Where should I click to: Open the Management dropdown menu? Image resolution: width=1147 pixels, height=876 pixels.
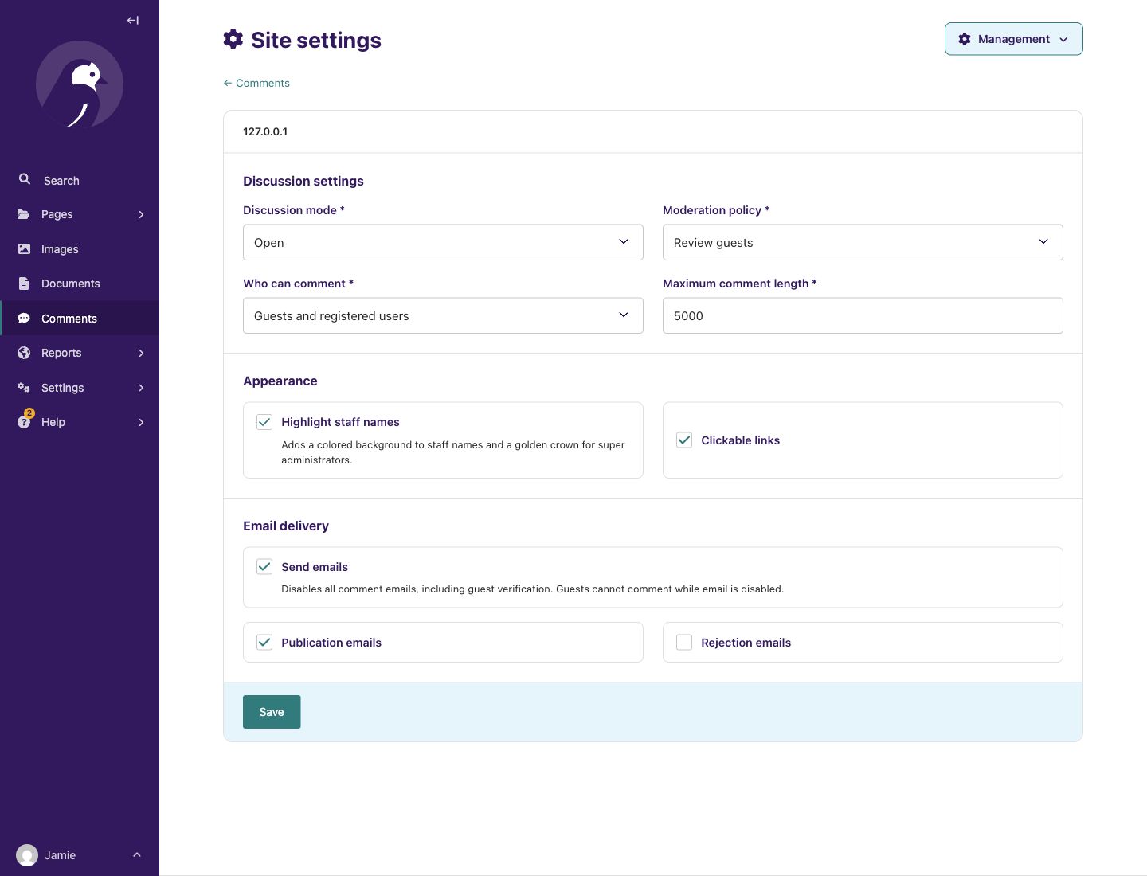tap(1013, 39)
